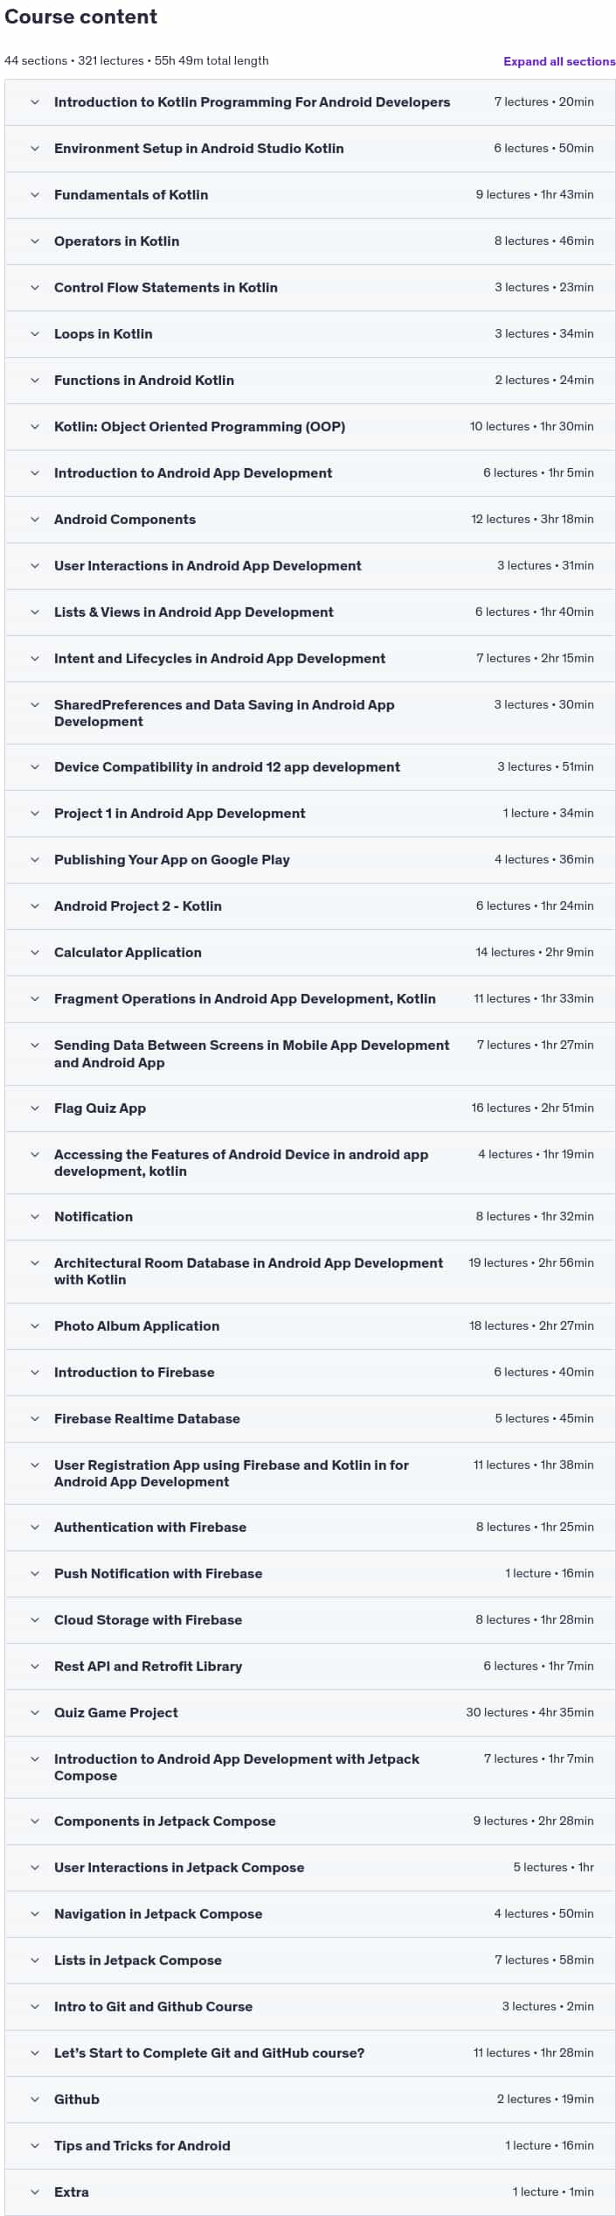Viewport: 616px width, 2216px height.
Task: Open the Project 1 in Android App Development section
Action: 180,814
